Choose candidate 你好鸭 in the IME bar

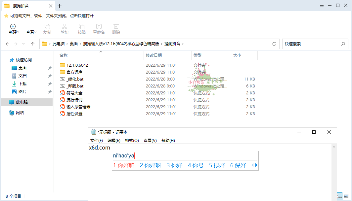[x=124, y=165]
